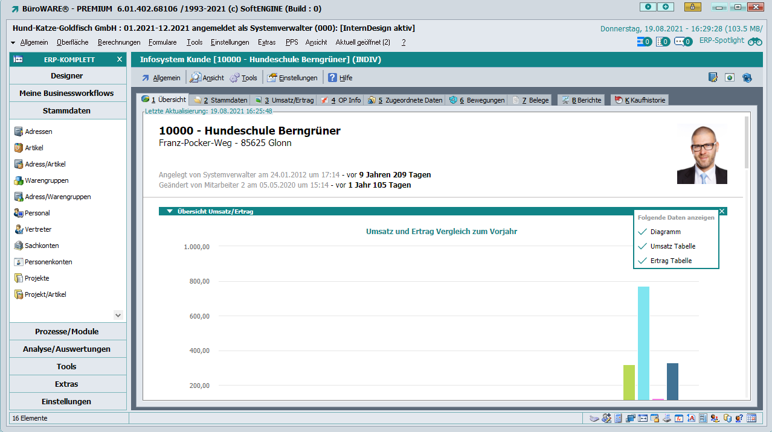Click the light blue chart bar
Viewport: 772px width, 432px height.
[x=643, y=343]
